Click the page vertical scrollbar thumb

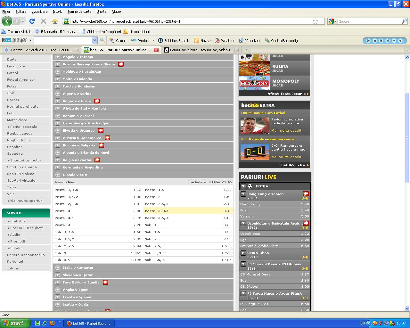(x=407, y=138)
